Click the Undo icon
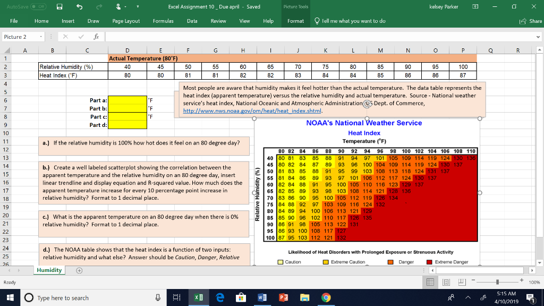544x306 pixels. coord(79,6)
